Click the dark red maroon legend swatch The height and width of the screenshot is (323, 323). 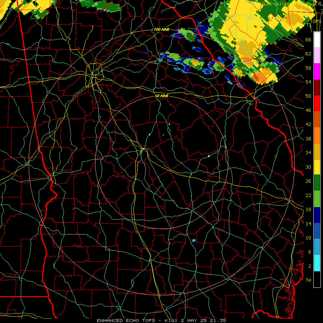317,87
